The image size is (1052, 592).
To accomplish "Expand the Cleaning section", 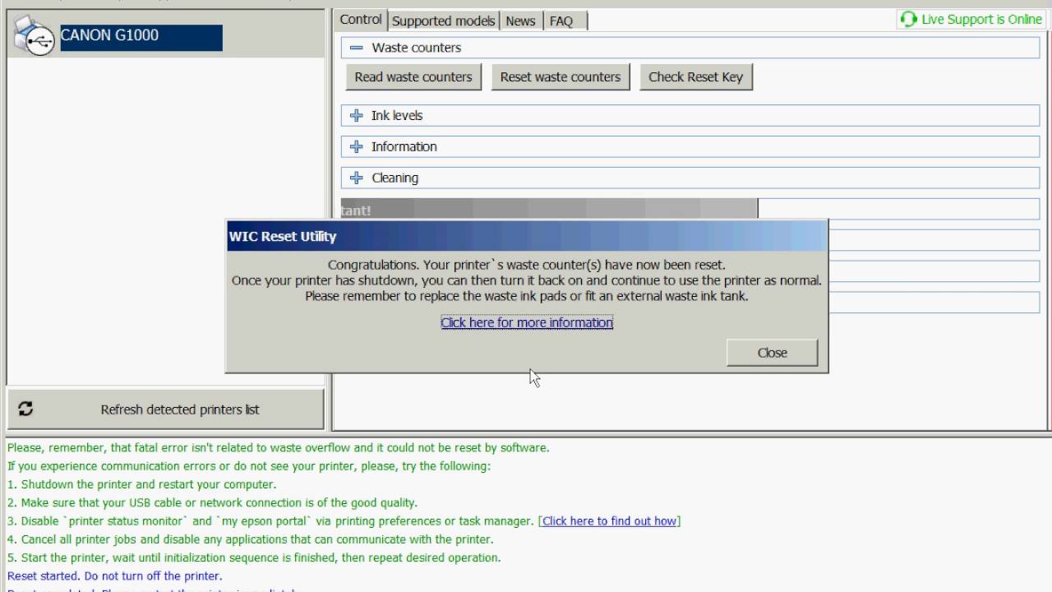I will point(356,178).
